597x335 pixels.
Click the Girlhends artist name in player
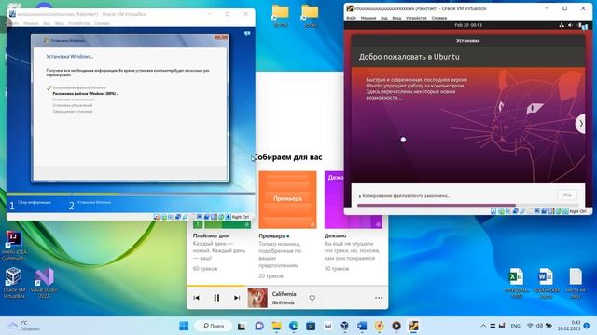coord(283,302)
